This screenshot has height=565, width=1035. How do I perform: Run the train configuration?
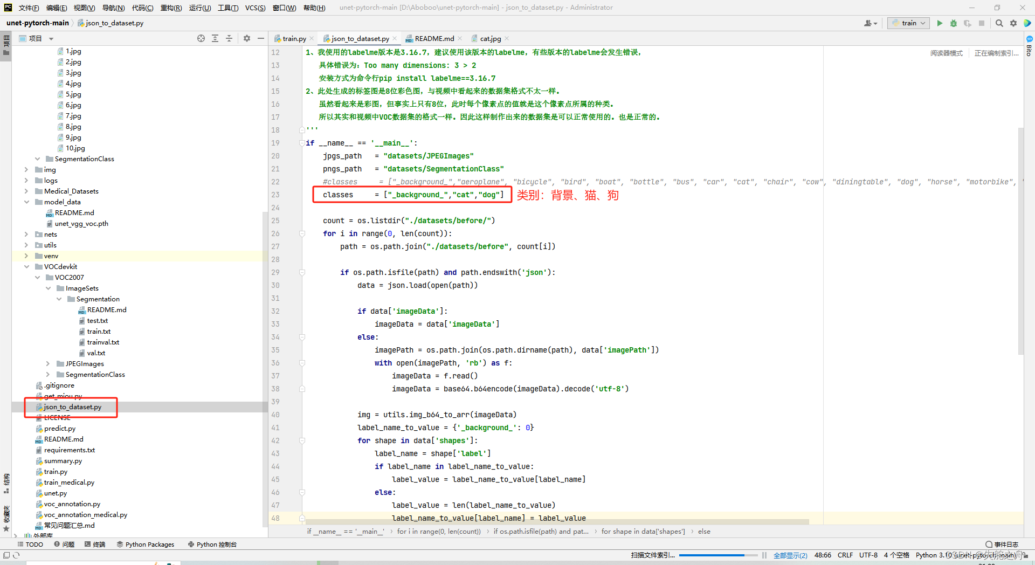pyautogui.click(x=940, y=23)
